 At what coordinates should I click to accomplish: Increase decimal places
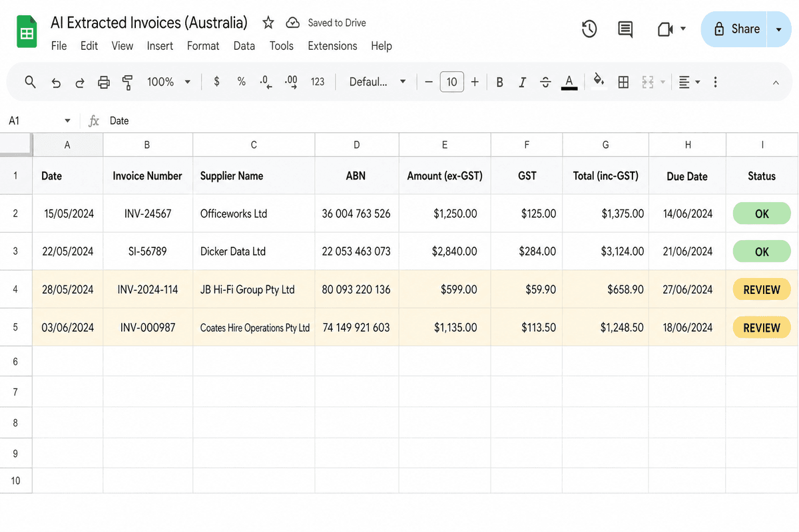tap(291, 82)
